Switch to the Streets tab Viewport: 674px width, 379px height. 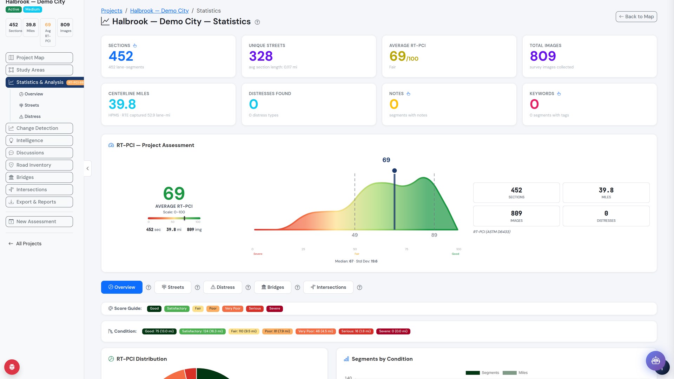(x=173, y=287)
